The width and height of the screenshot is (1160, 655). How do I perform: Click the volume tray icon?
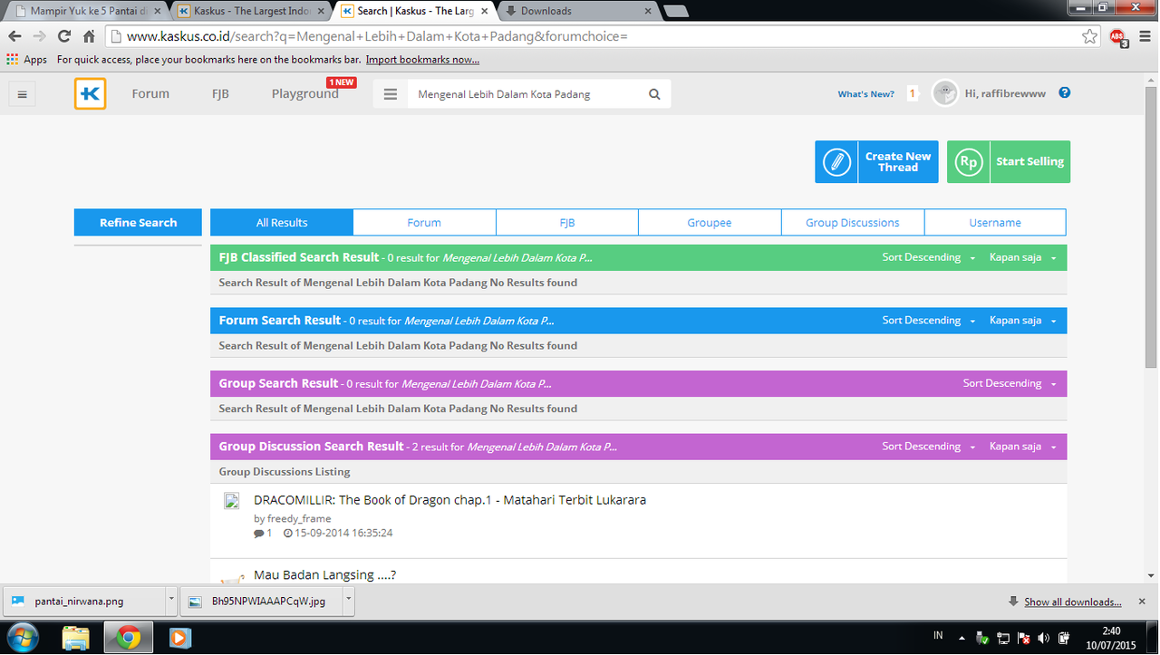(x=1043, y=638)
